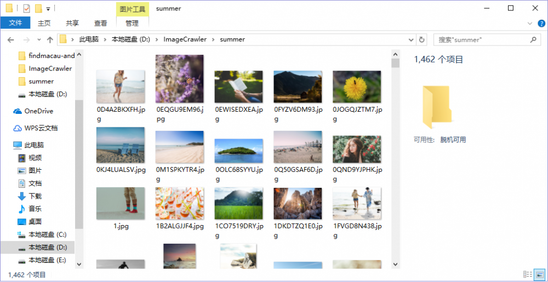Expand chevron after 此电脑 in address bar
The width and height of the screenshot is (548, 282).
click(105, 39)
